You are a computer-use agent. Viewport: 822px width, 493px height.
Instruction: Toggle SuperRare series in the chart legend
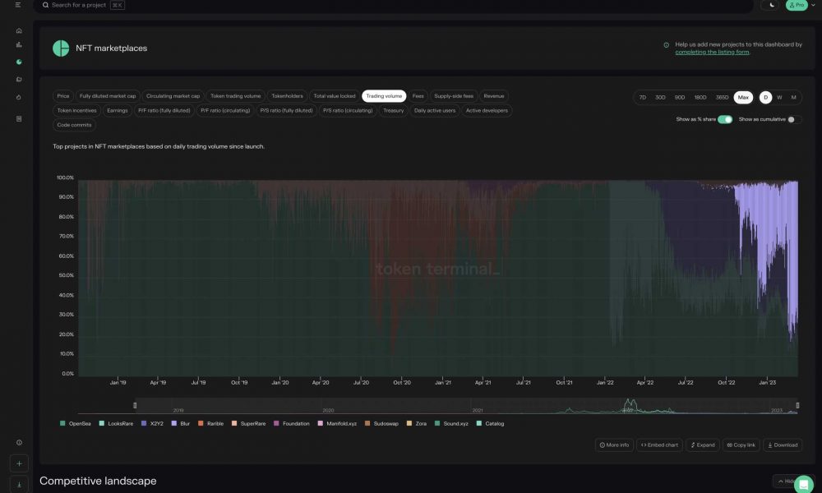(x=248, y=423)
